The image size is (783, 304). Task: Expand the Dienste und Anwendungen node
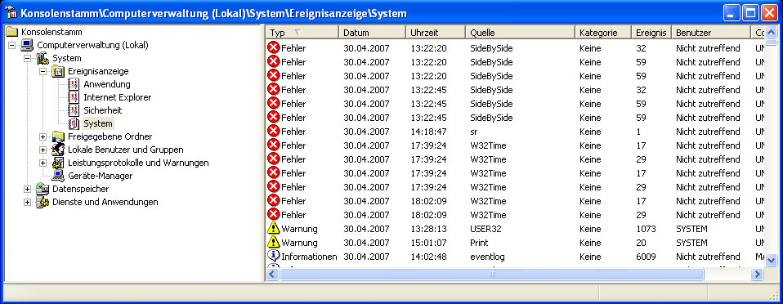[x=28, y=202]
